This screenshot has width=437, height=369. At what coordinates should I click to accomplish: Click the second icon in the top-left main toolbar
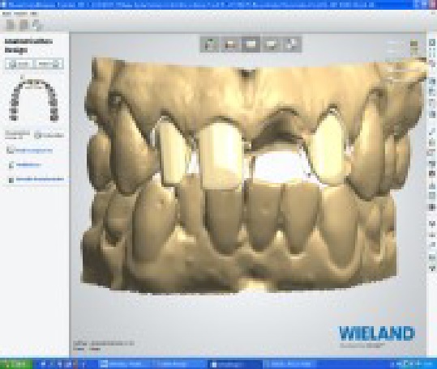coord(24,25)
